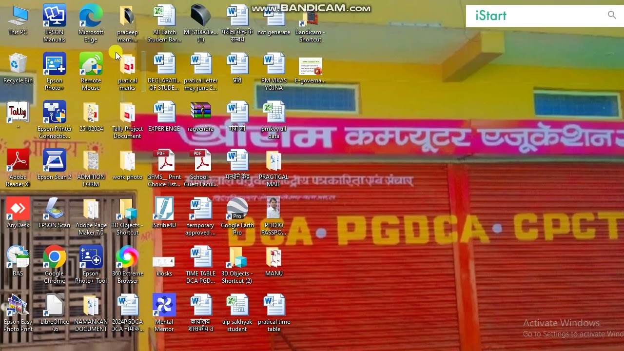This screenshot has height=351, width=624.
Task: Launch EPSON Scan application
Action: click(x=55, y=214)
